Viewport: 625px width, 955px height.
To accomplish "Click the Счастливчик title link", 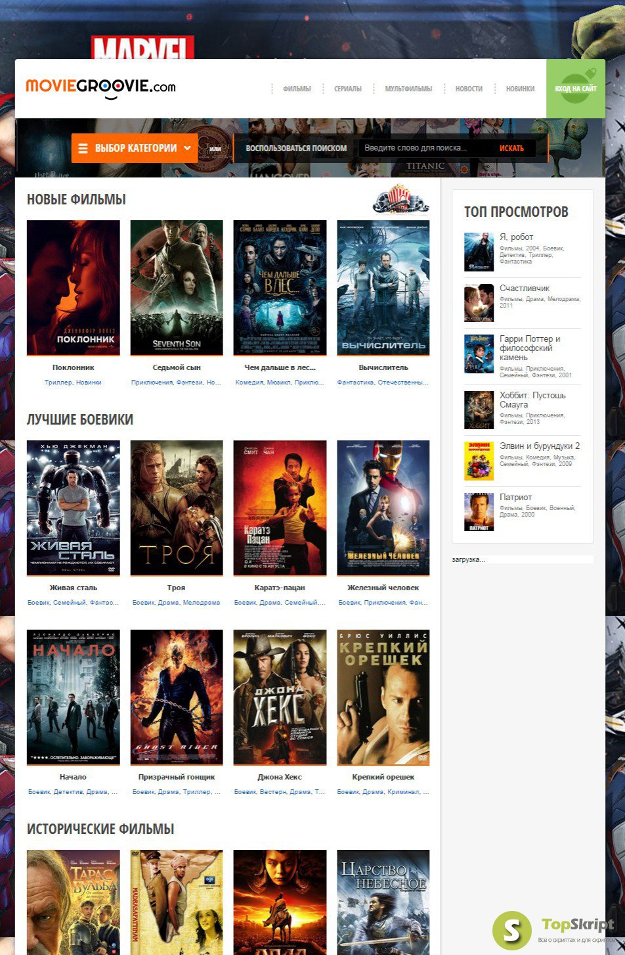I will coord(525,288).
